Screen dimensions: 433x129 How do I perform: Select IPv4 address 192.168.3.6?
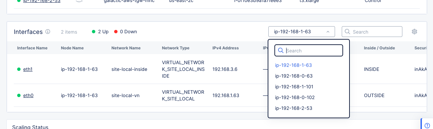click(x=225, y=69)
